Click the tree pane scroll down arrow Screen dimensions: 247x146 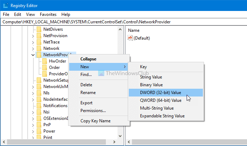(x=120, y=136)
